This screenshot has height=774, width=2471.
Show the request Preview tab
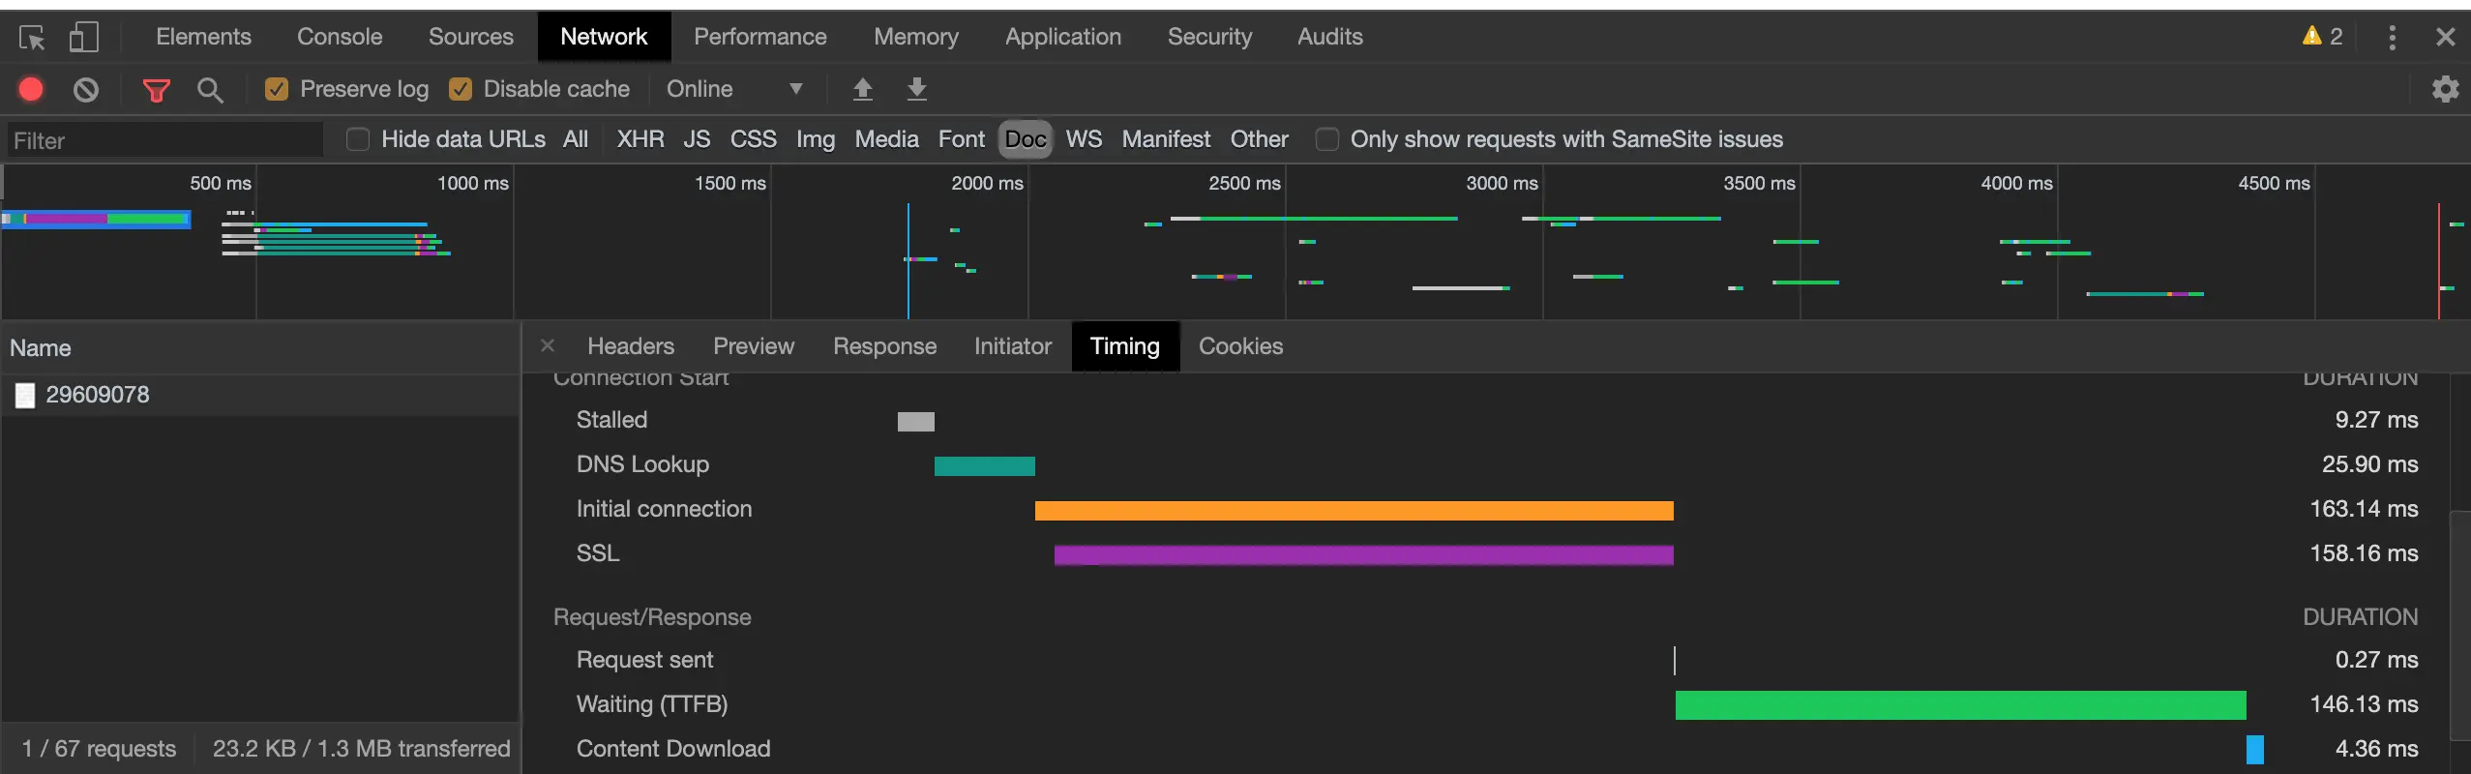[754, 346]
